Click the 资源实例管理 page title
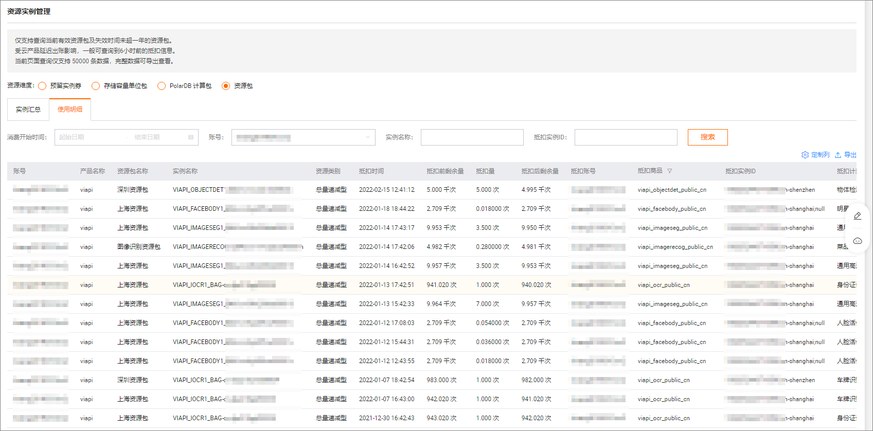This screenshot has width=873, height=431. (29, 11)
